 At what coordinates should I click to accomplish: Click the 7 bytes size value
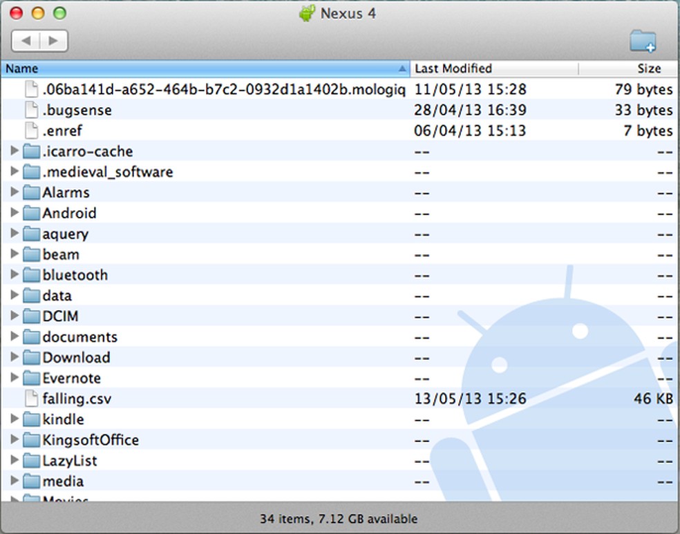648,131
